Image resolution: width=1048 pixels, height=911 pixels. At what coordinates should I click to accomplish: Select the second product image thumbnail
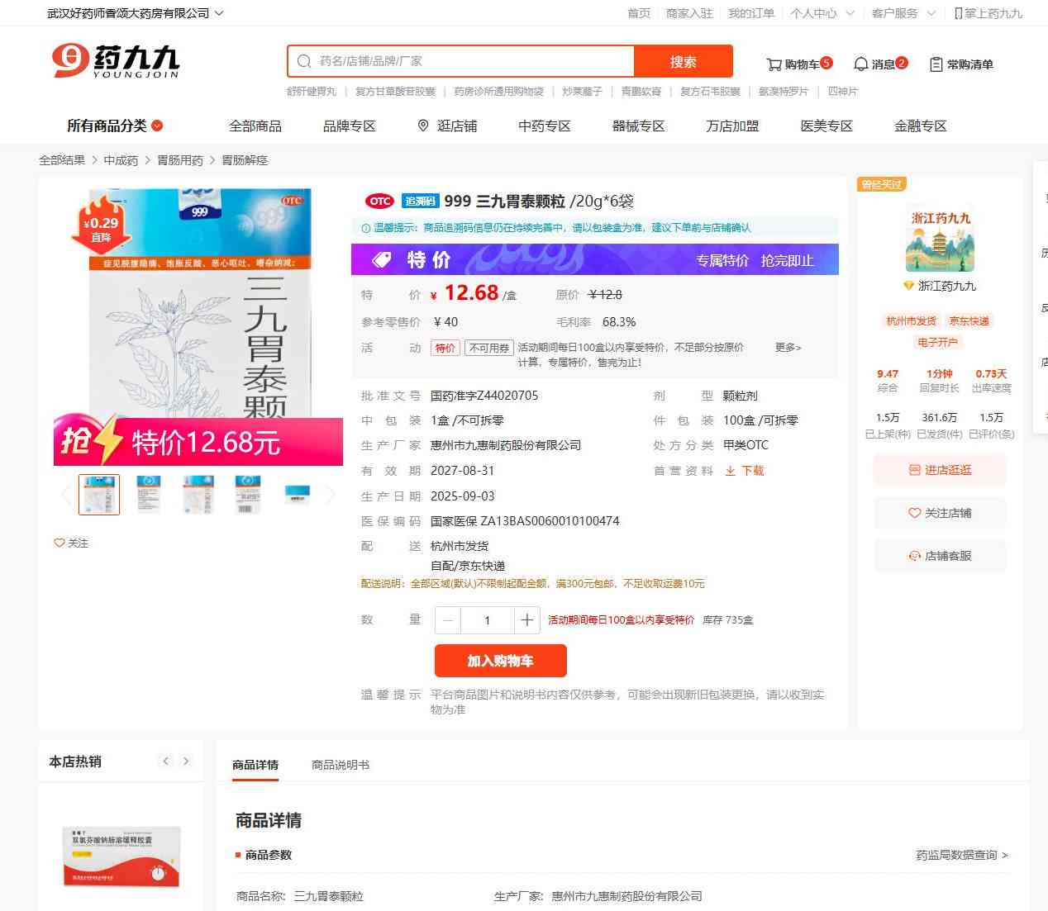[149, 495]
